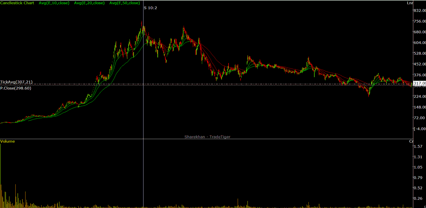Screen dimensions: 426x208
Task: Click the tallest first volume bar
Action: pyautogui.click(x=1, y=176)
